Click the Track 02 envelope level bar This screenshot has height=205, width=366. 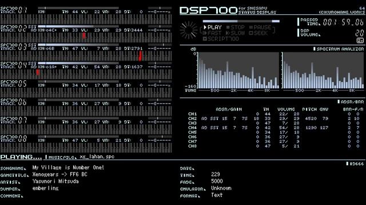tap(78, 27)
